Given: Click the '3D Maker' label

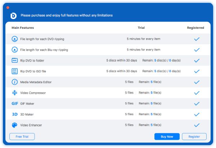Looking at the screenshot, I should [x=27, y=115].
